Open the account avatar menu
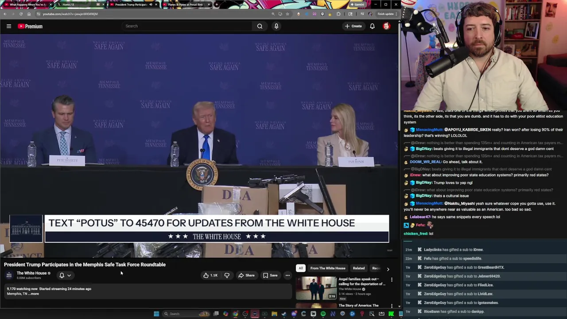Viewport: 567px width, 319px height. pos(386,26)
